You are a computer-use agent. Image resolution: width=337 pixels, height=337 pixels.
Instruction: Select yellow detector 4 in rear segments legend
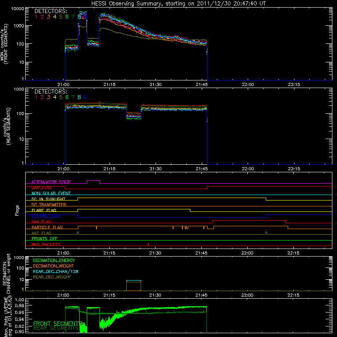(x=55, y=97)
